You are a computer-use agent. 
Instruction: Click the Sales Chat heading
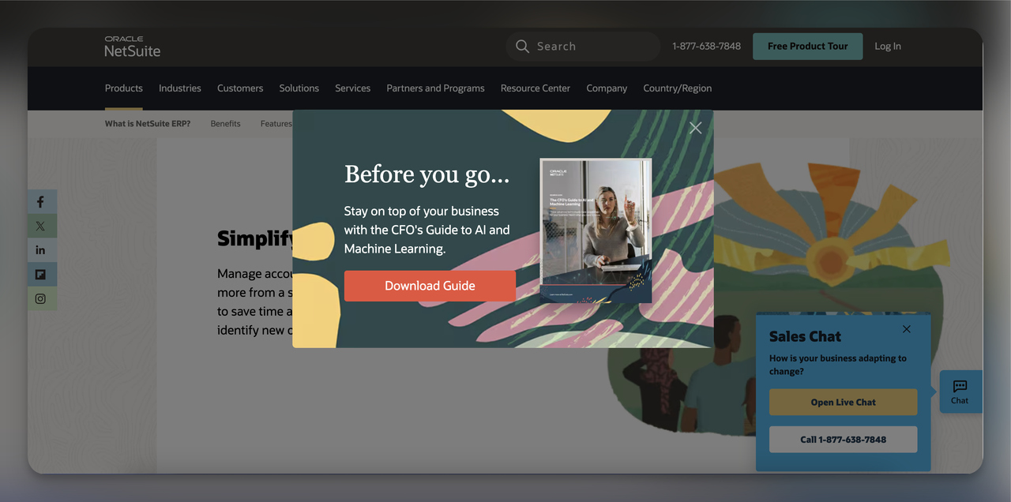click(x=805, y=336)
